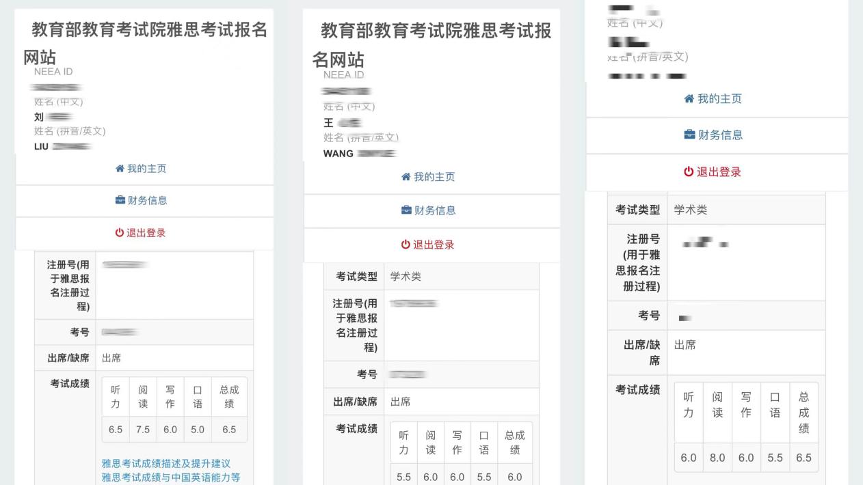Click the 考试类型 label on WANG's page
Image resolution: width=863 pixels, height=485 pixels.
click(357, 277)
